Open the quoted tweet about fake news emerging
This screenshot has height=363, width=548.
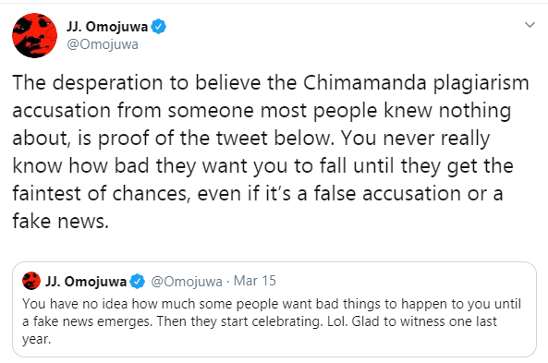tap(274, 309)
